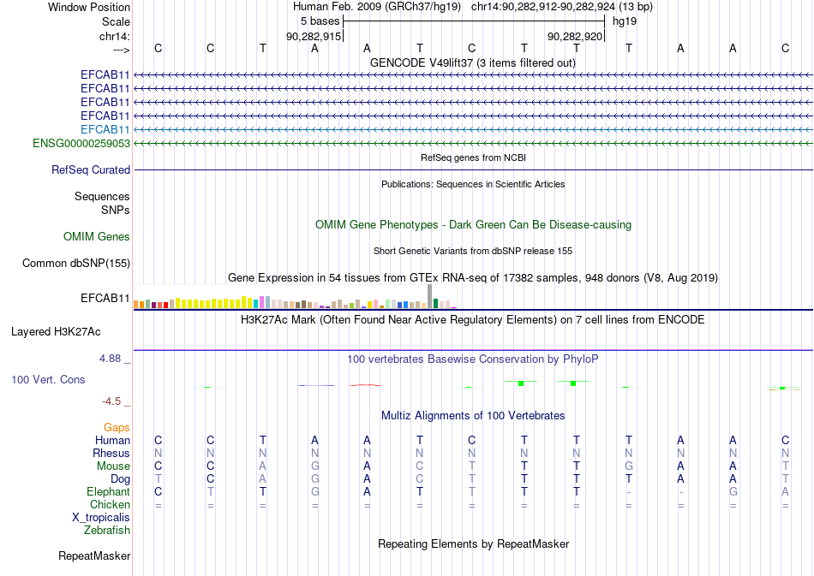Click the red negative conservation mark
The height and width of the screenshot is (576, 814).
tap(366, 385)
